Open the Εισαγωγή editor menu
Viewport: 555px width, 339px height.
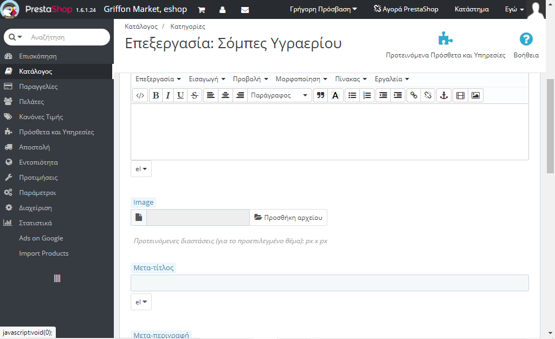tap(206, 79)
